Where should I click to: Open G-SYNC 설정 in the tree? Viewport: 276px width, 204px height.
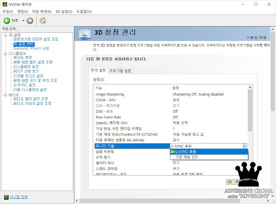(x=25, y=85)
